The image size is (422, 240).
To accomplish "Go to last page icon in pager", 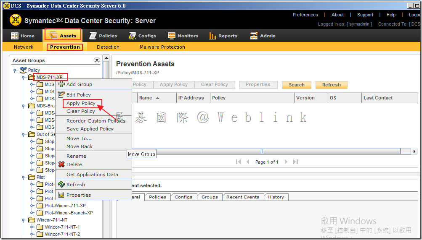I will [x=295, y=162].
